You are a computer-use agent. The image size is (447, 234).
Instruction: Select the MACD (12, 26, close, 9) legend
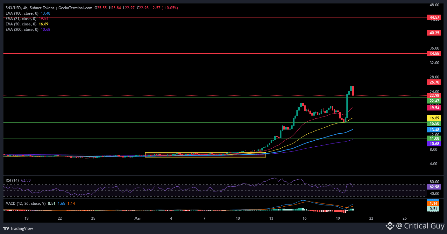26,203
